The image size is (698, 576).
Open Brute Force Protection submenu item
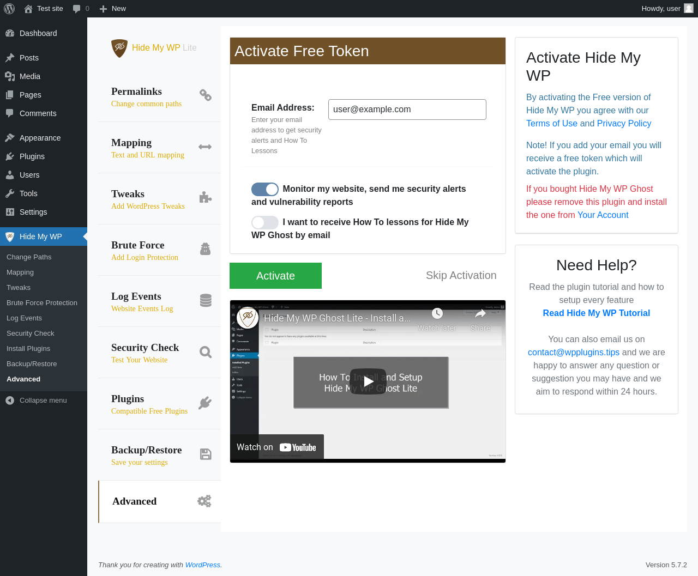pyautogui.click(x=42, y=303)
